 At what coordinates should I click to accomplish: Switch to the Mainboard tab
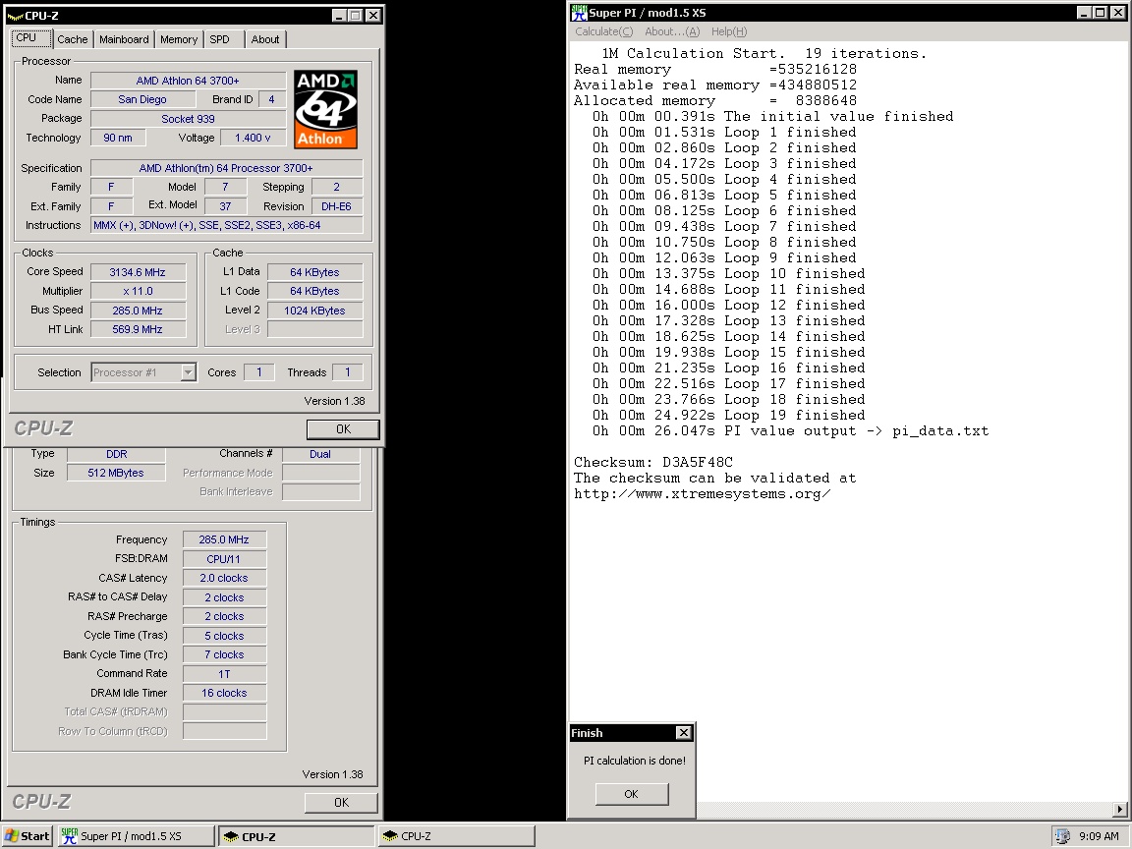pos(124,39)
